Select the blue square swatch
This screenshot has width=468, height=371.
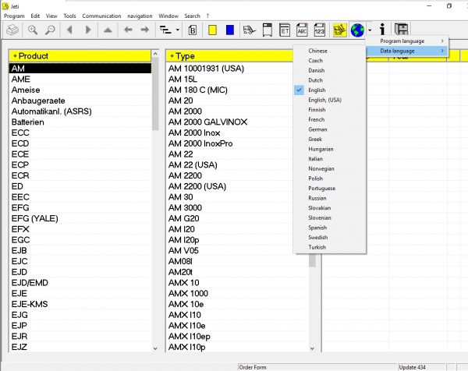point(230,30)
